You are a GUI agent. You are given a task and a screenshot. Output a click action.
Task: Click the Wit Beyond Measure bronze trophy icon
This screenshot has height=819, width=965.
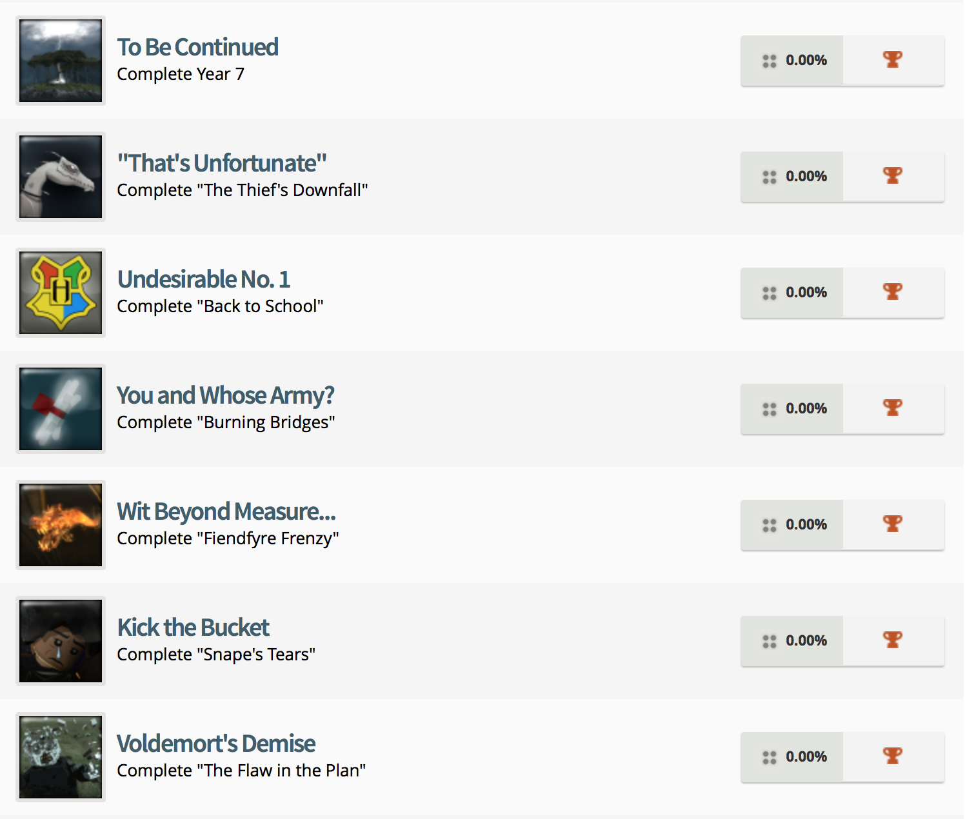(893, 524)
